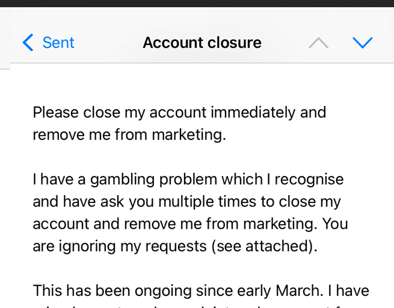Tap the previous message up arrow
Image resolution: width=394 pixels, height=308 pixels.
point(318,43)
